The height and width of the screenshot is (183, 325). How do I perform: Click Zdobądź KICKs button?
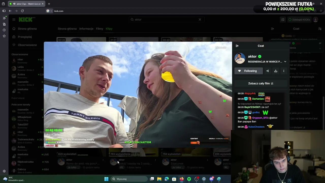[299, 20]
